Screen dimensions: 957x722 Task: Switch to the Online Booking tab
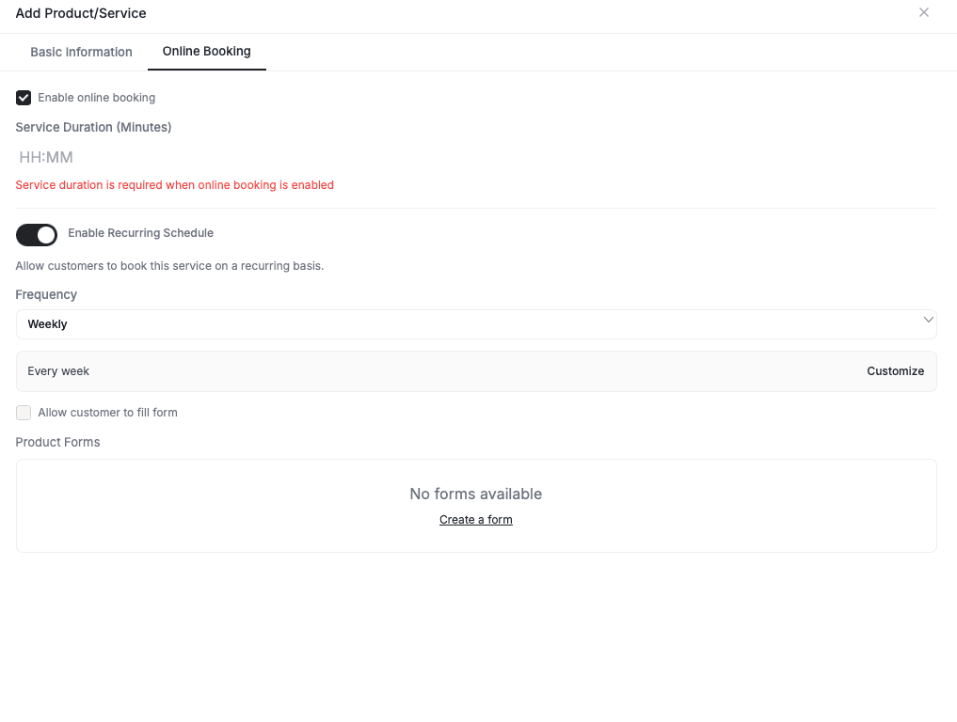point(206,52)
